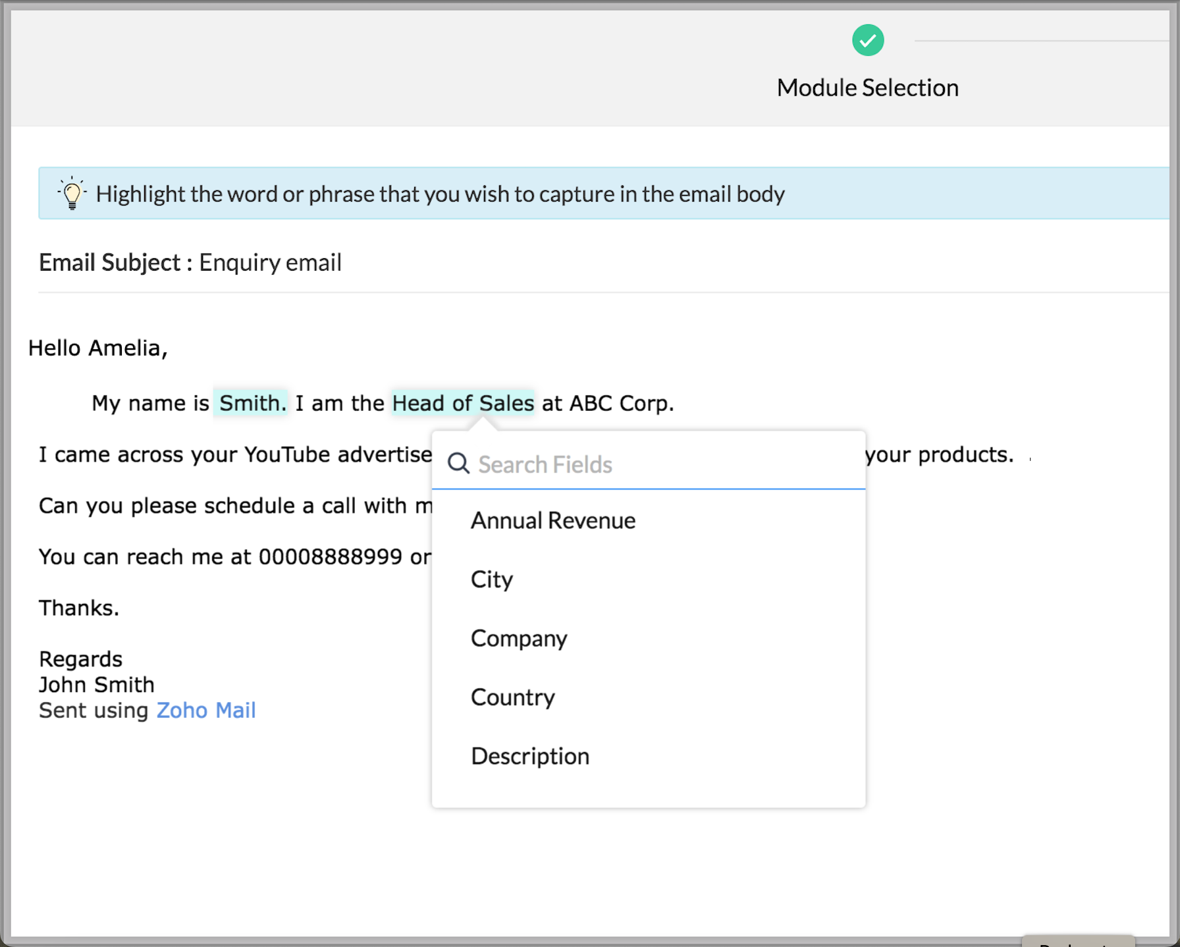This screenshot has width=1180, height=947.
Task: Click the Module Selection step label
Action: [x=867, y=88]
